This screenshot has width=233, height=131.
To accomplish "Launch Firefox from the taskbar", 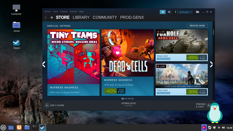I will point(19,128).
